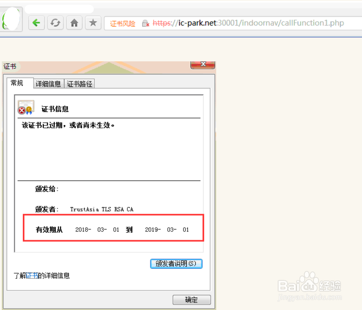Click the URL in the address bar

pos(248,23)
